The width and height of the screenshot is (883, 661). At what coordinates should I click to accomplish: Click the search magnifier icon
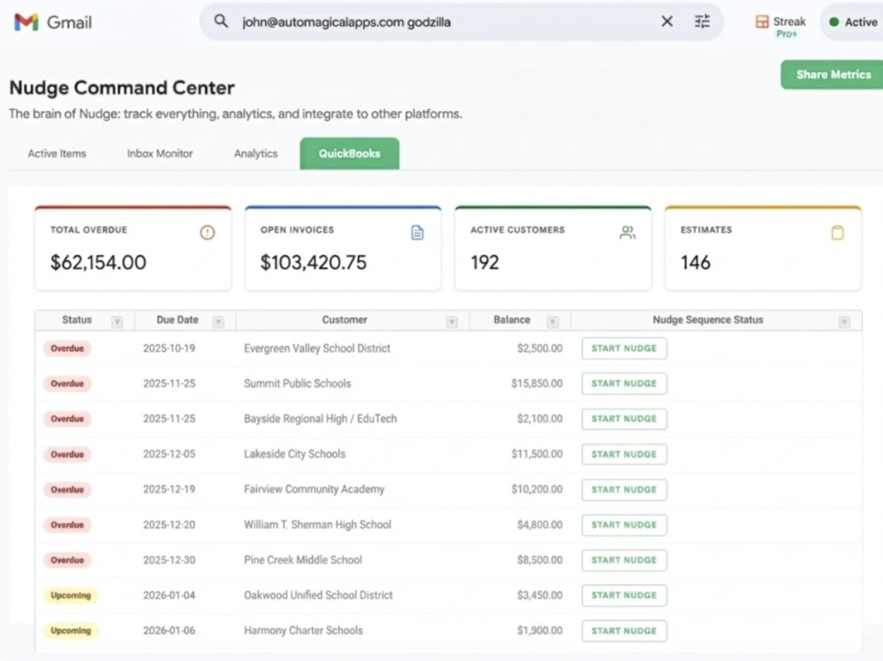[x=222, y=22]
